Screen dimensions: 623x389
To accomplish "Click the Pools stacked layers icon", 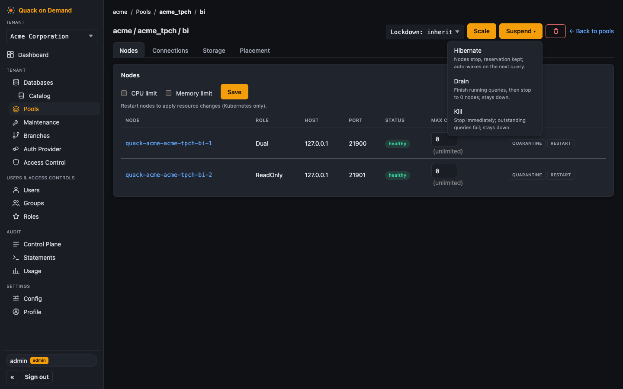I will click(x=16, y=109).
